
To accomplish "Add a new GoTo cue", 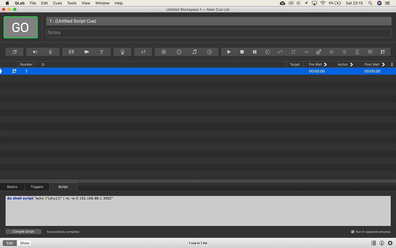I will point(306,52).
